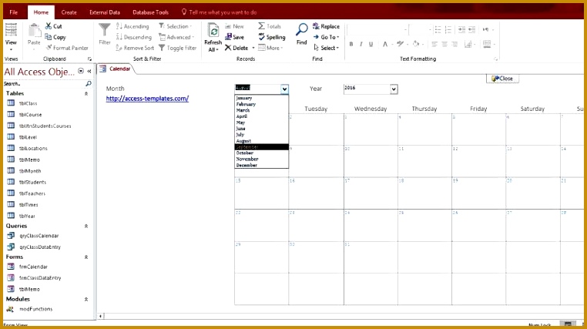Open Selection dropdown
This screenshot has height=329, width=587.
[x=175, y=26]
